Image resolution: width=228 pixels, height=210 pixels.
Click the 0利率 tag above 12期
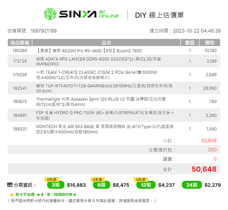(x=141, y=180)
